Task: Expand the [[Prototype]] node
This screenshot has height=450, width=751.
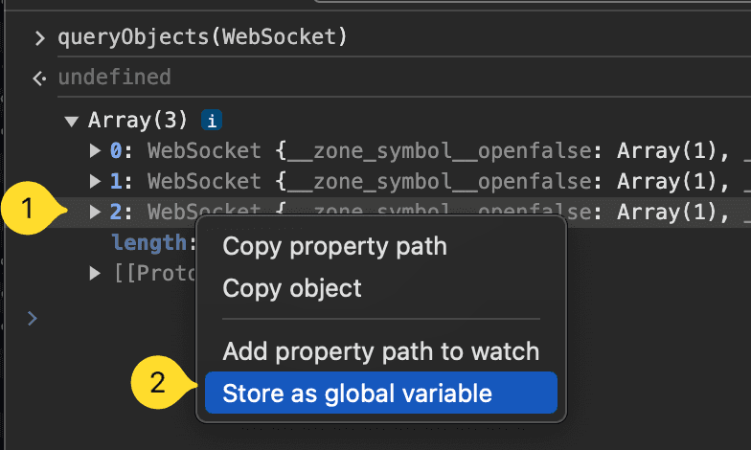Action: click(x=95, y=273)
